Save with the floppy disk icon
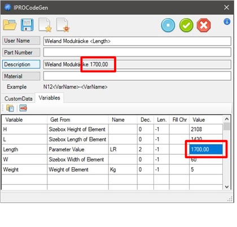The image size is (237, 227). (27, 25)
